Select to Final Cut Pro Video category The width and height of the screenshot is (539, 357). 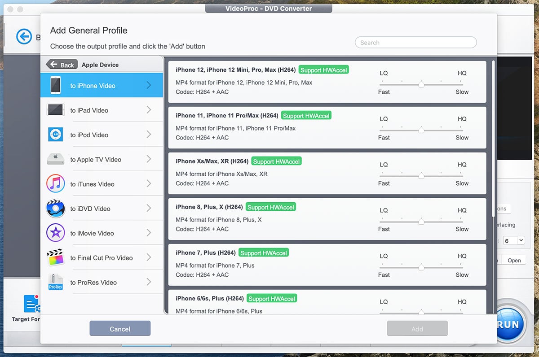[x=102, y=257]
